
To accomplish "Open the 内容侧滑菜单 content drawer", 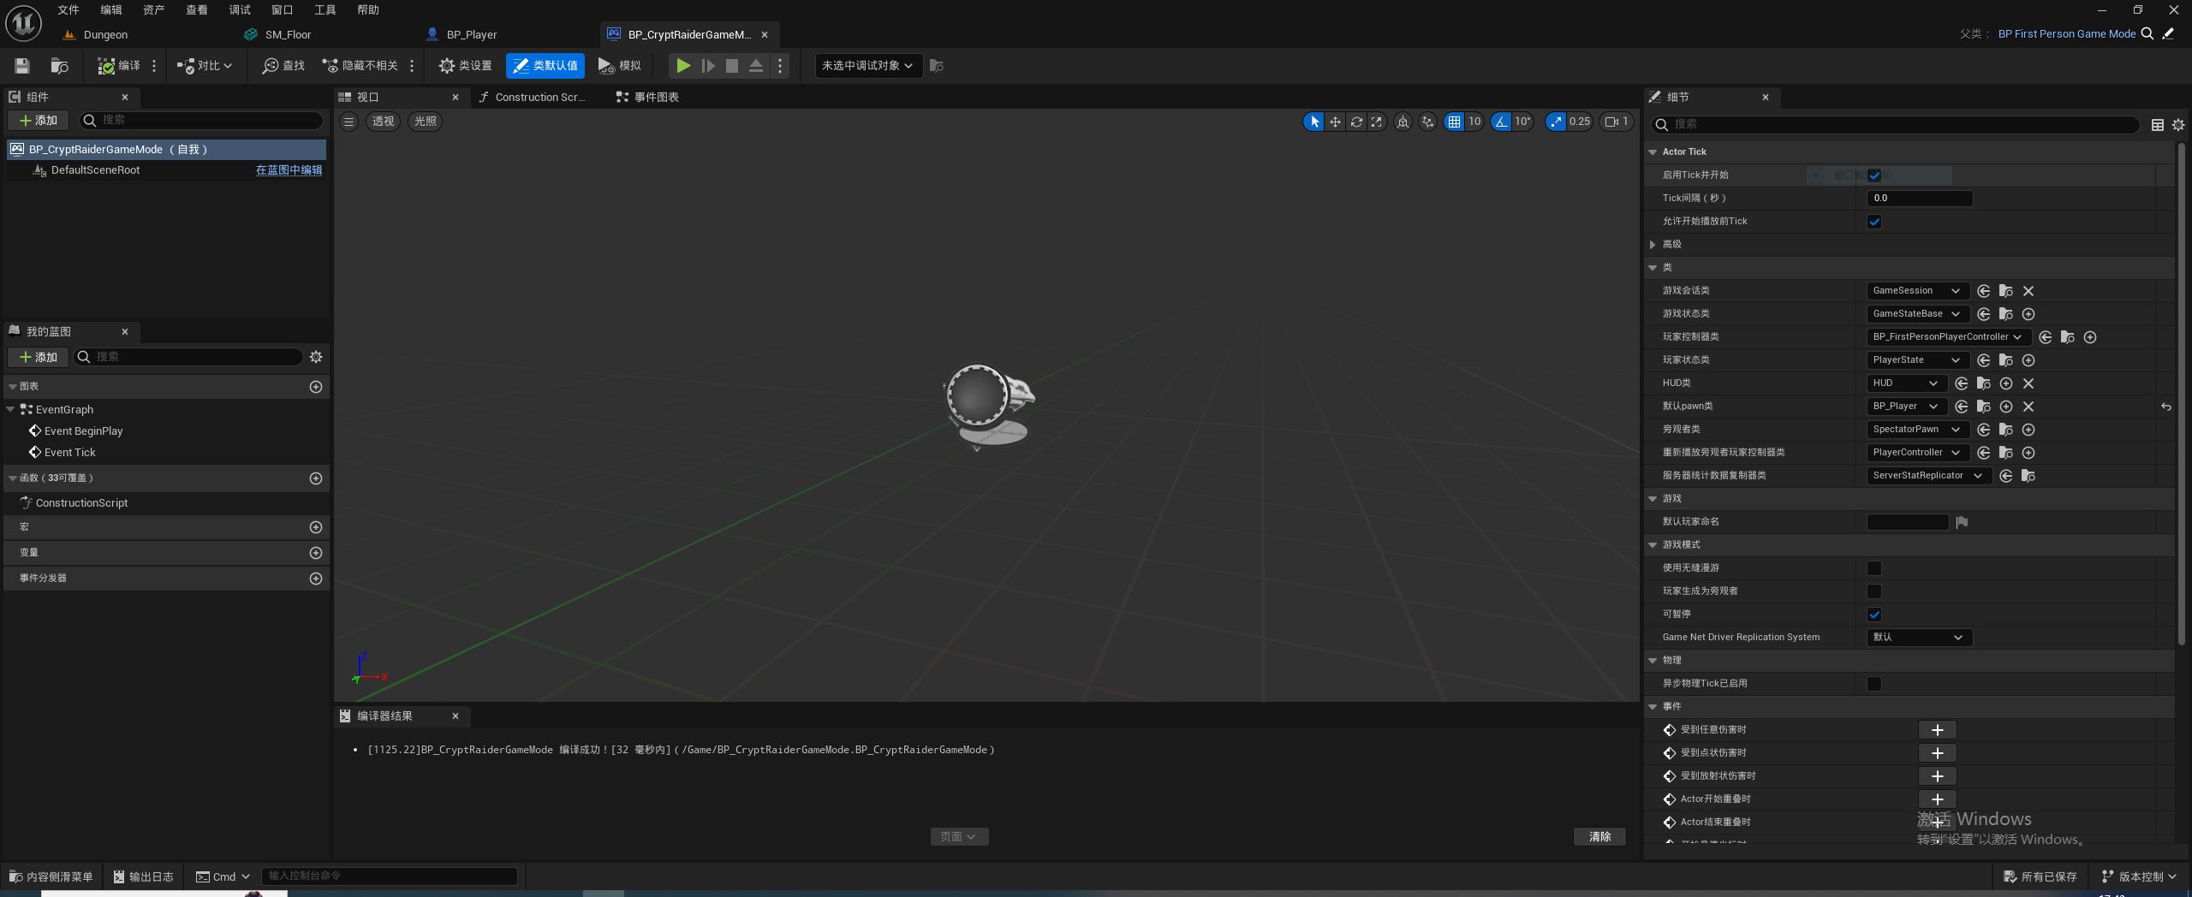I will click(x=51, y=876).
